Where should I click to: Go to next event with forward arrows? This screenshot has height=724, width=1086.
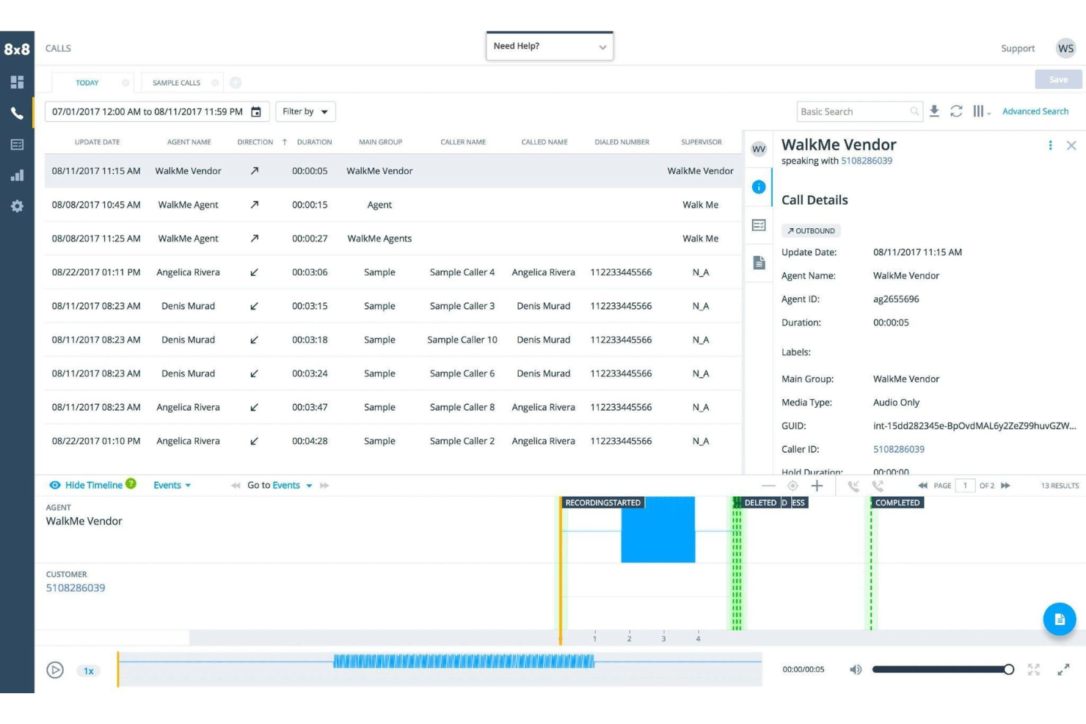pyautogui.click(x=324, y=486)
